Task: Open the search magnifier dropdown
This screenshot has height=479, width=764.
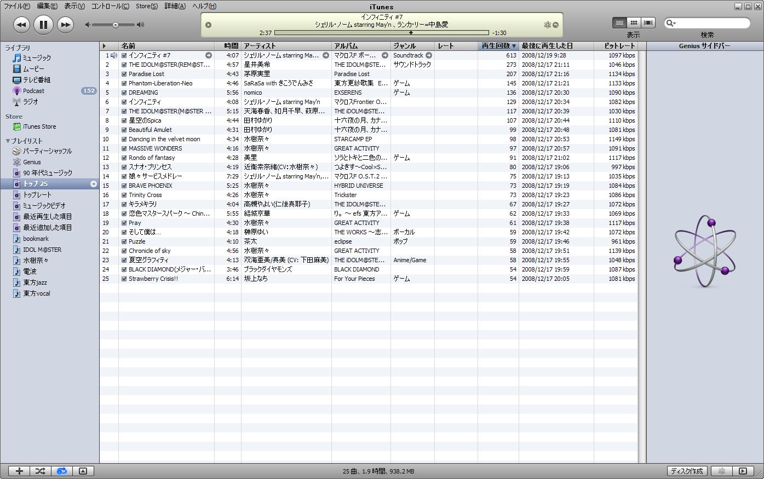Action: coord(670,23)
